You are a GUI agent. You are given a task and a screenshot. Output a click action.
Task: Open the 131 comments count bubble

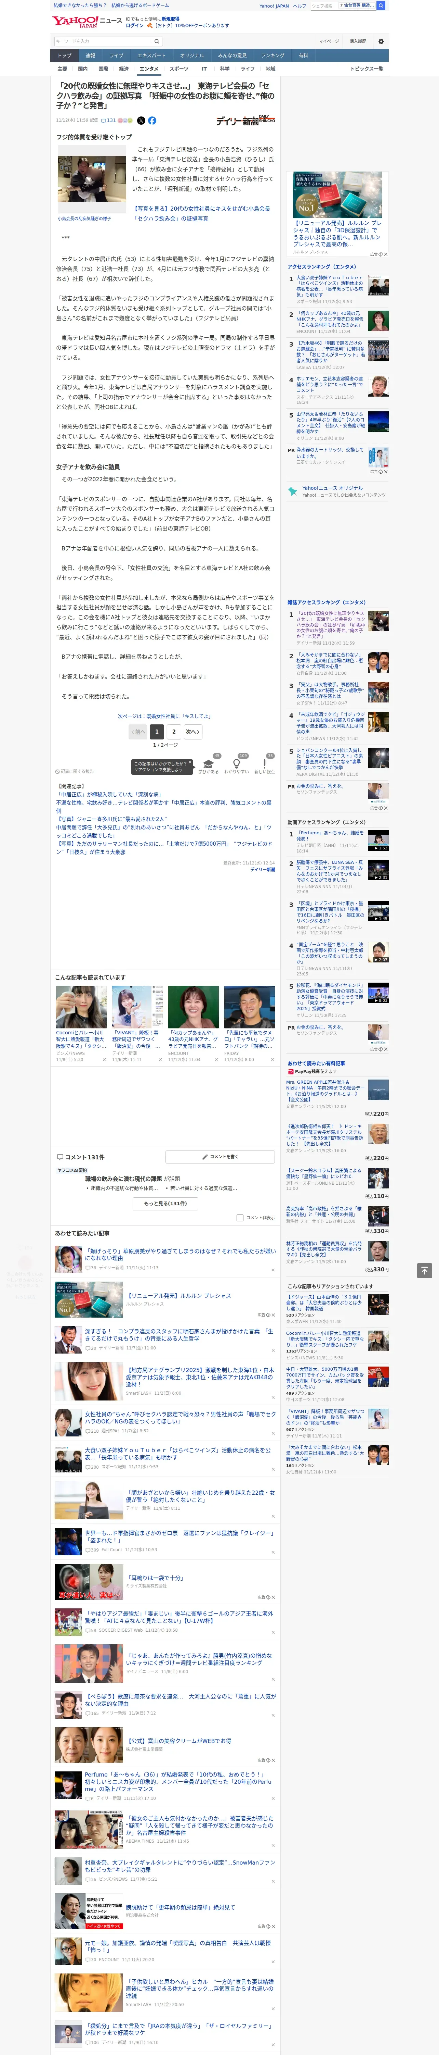coord(108,121)
